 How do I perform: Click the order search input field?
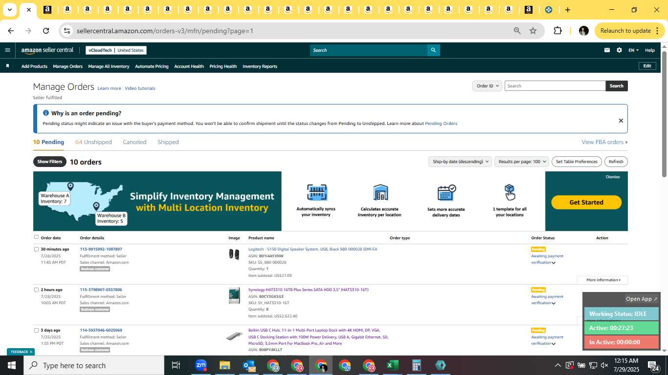555,86
